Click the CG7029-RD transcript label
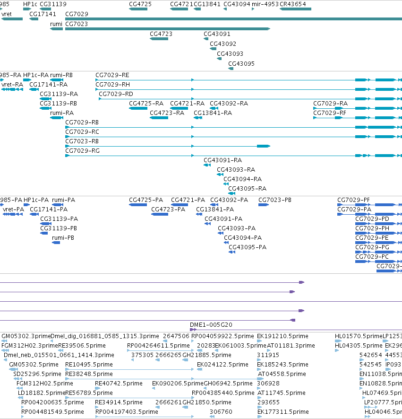The image size is (402, 419). pos(116,94)
